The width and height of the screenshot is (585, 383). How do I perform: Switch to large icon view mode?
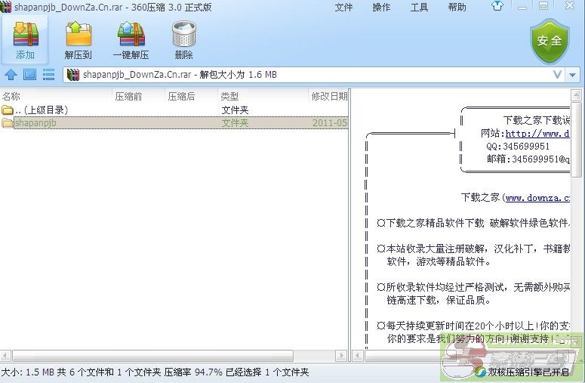coord(29,75)
